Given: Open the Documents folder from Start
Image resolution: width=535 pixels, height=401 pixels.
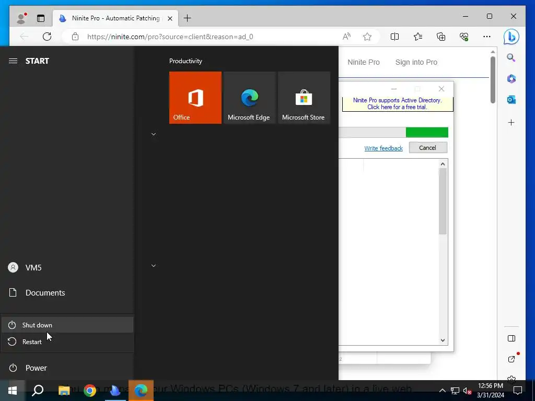Looking at the screenshot, I should coord(67,292).
